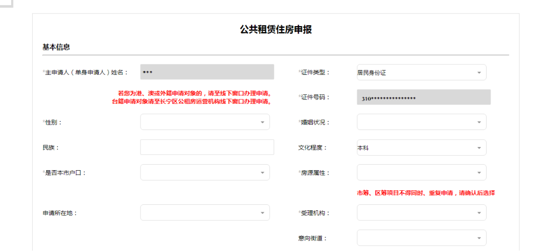Open the 申请所在地 dropdown
Image resolution: width=544 pixels, height=251 pixels.
(205, 213)
